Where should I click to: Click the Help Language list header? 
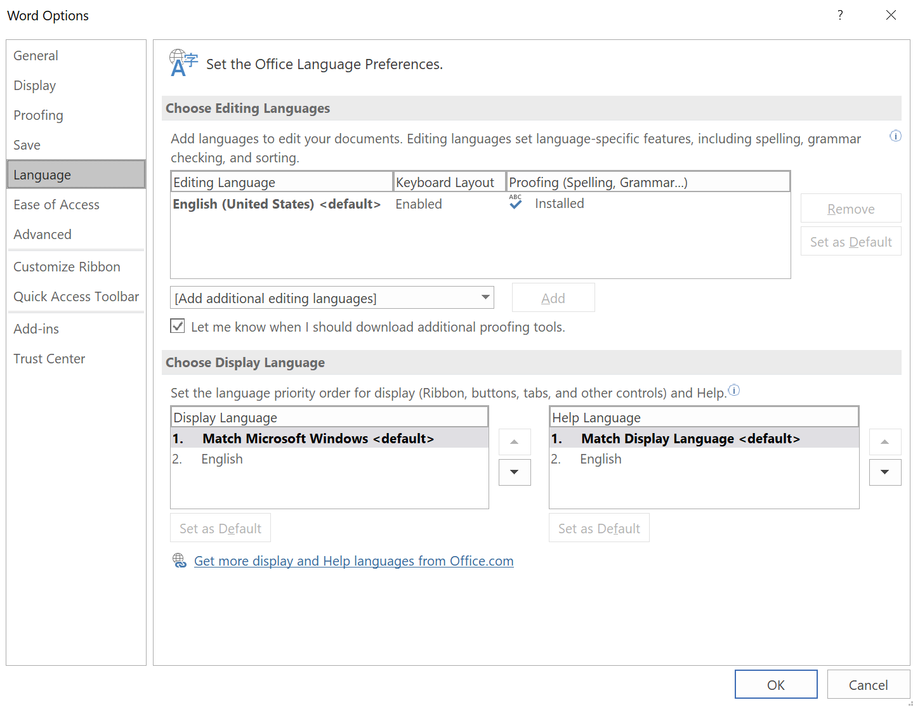(704, 417)
